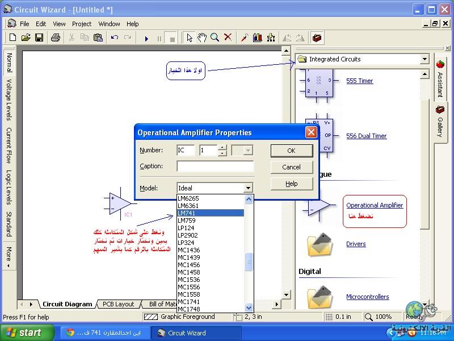Open the Edit menu
The width and height of the screenshot is (454, 341).
click(41, 24)
